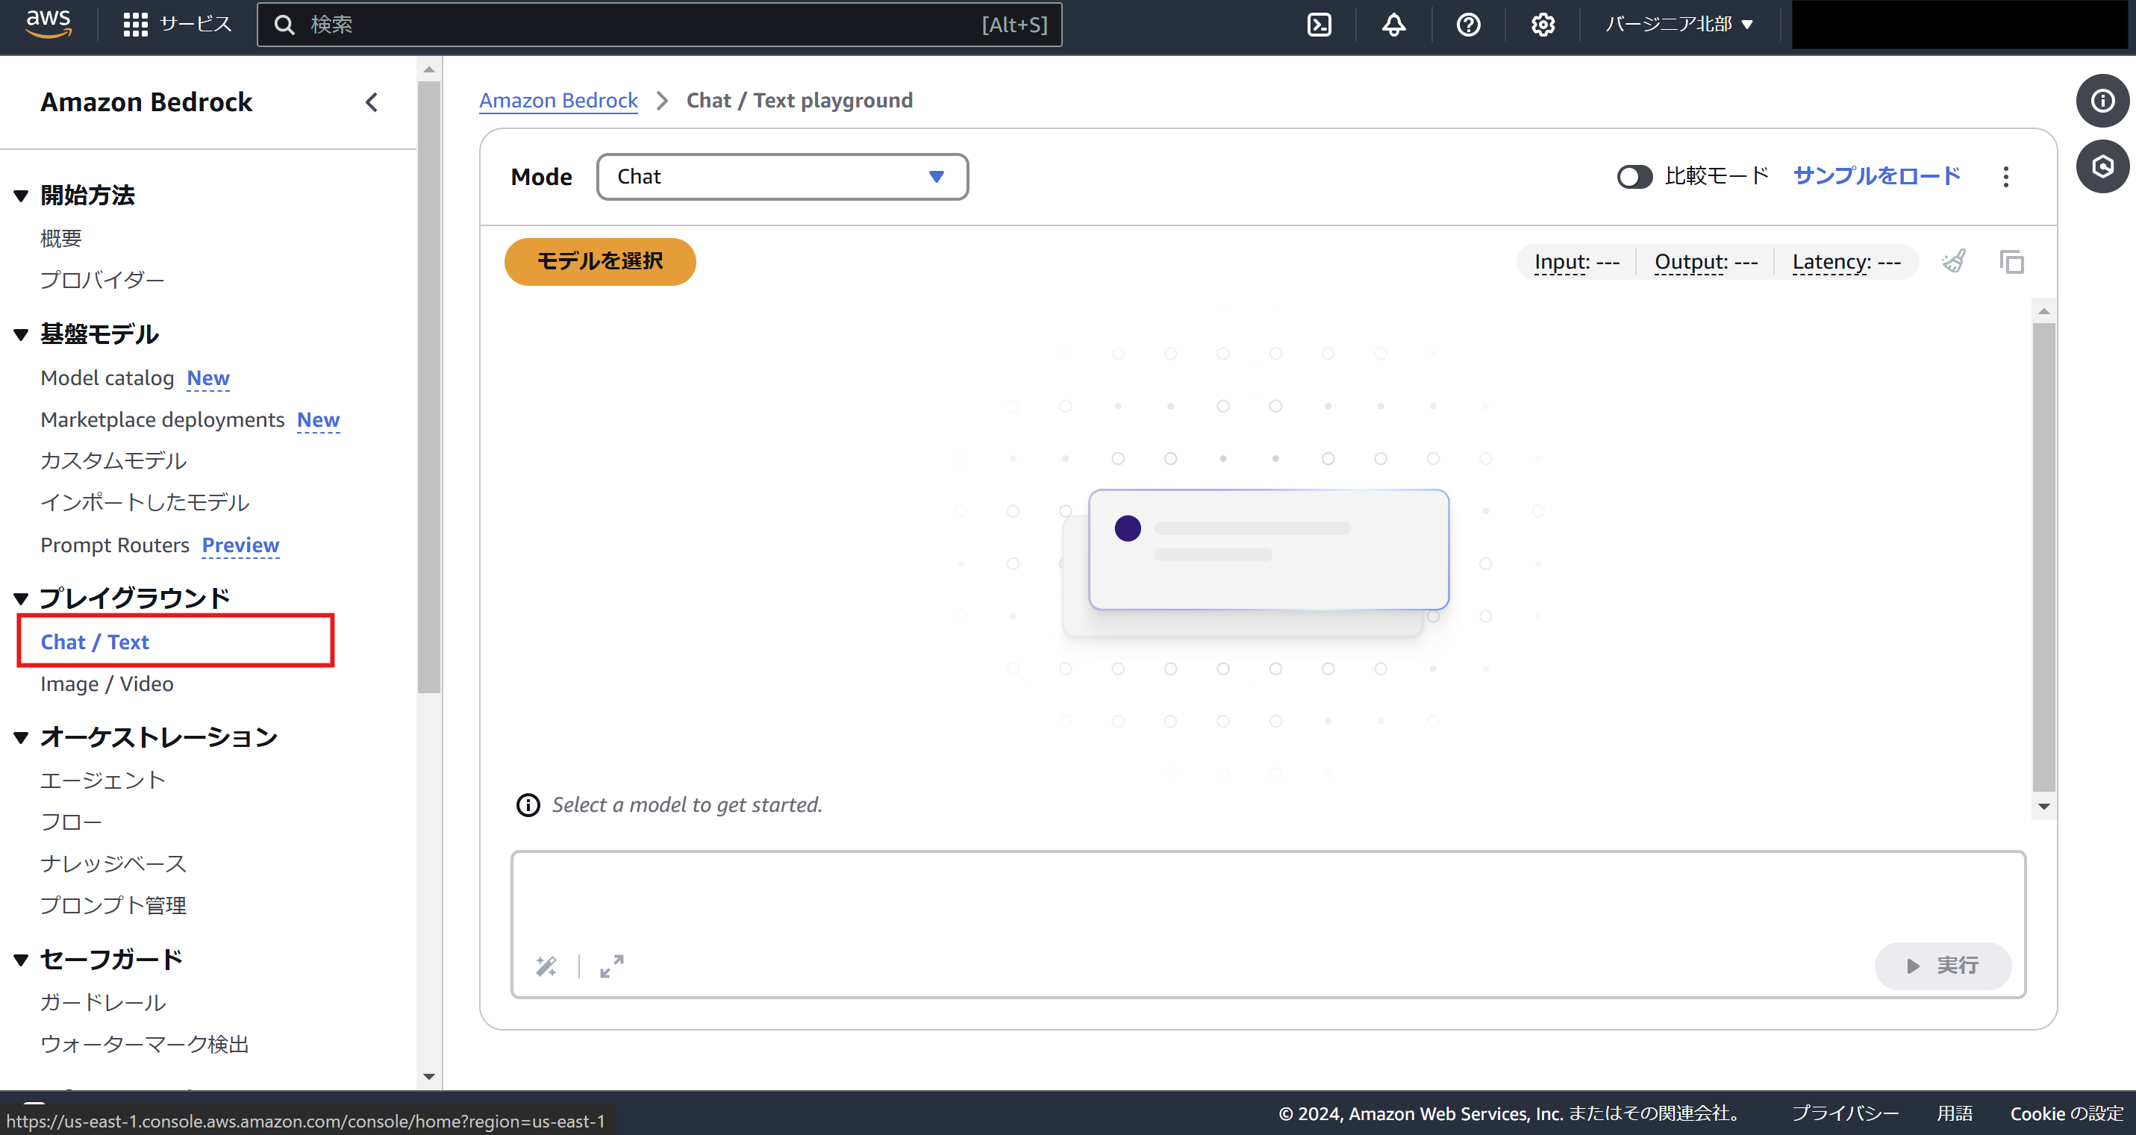Collapse the 基盤モデル sidebar section
Image resolution: width=2136 pixels, height=1135 pixels.
(x=21, y=335)
